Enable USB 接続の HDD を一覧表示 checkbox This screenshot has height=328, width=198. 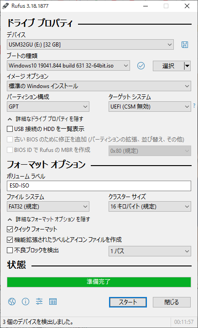click(10, 129)
